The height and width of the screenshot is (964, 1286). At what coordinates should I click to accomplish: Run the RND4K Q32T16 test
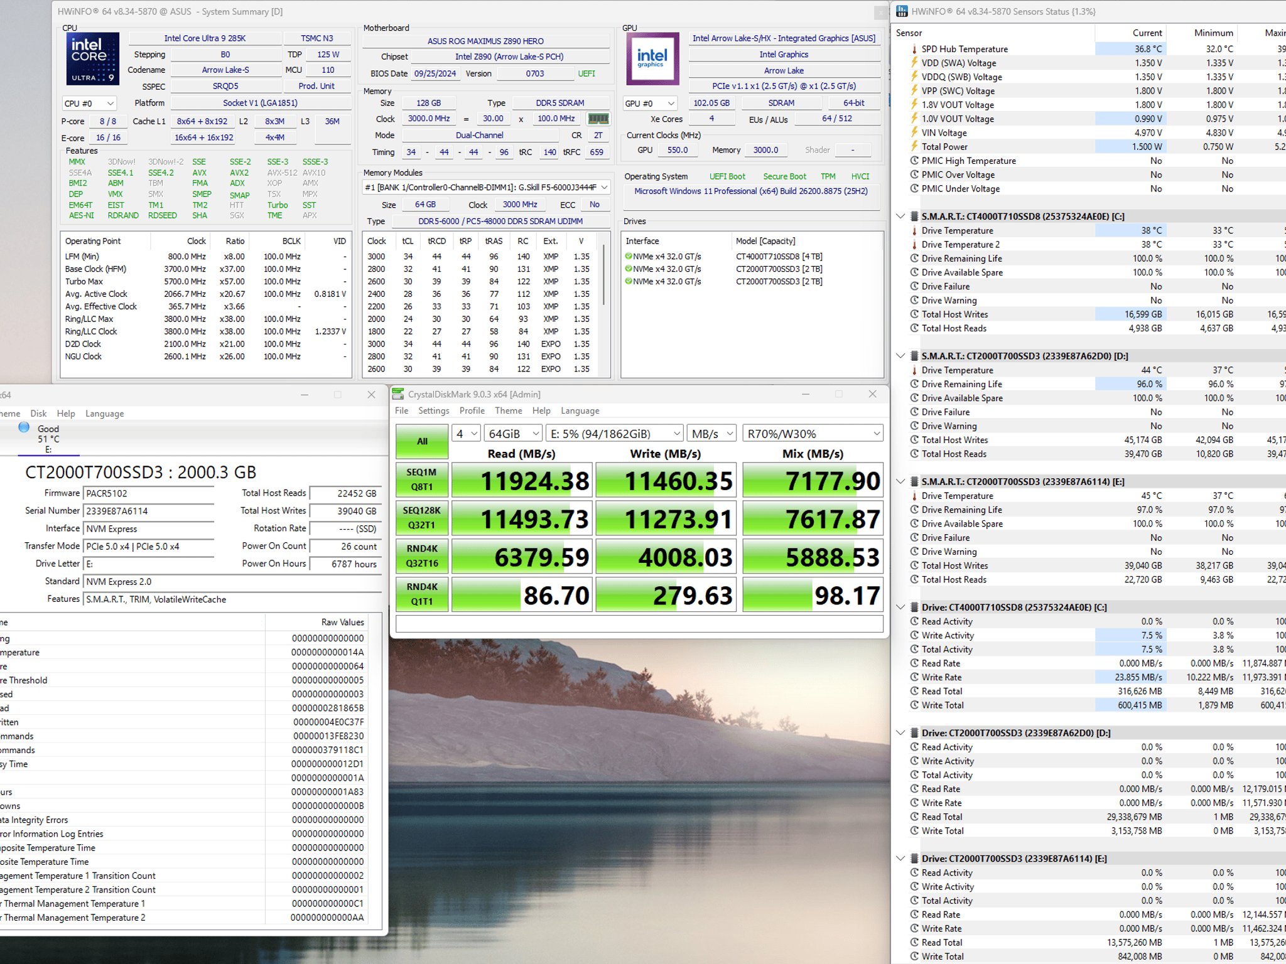(x=422, y=557)
